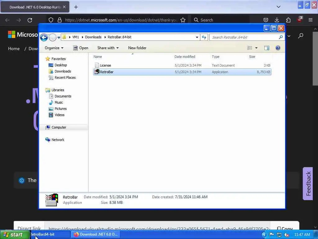Open recent locations dropdown beside navigation arrows

(x=59, y=38)
